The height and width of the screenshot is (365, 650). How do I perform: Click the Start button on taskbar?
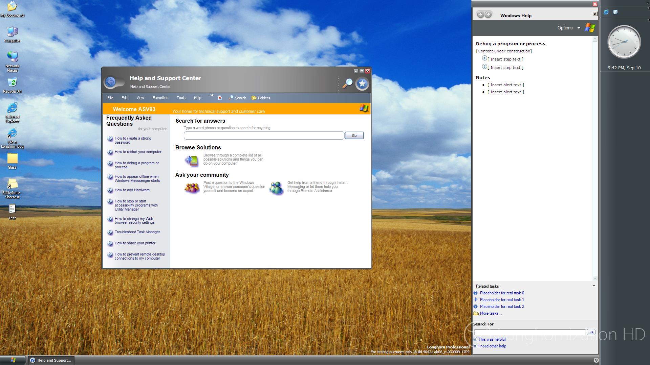coord(13,360)
